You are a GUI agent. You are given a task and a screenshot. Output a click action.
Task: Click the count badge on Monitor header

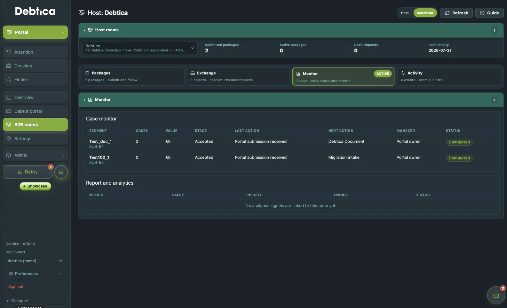494,100
